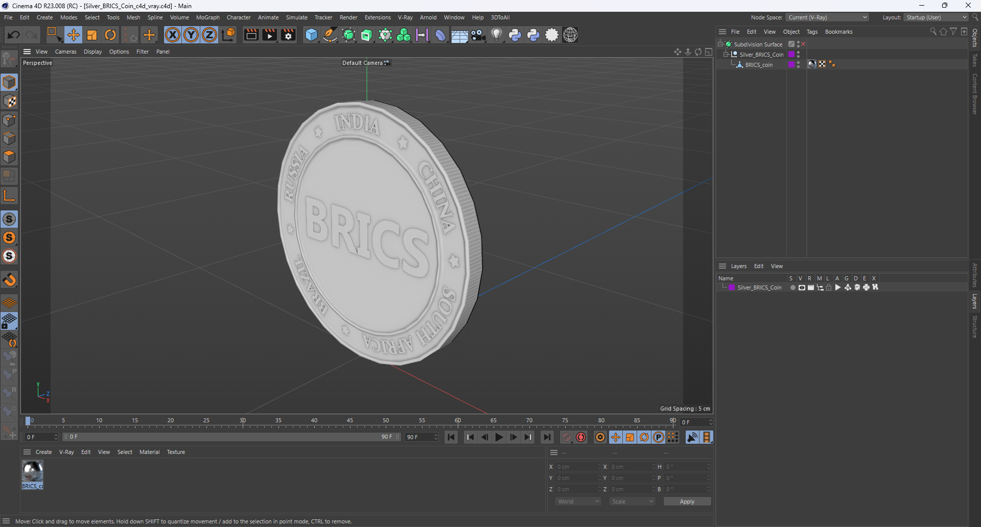Screen dimensions: 981x527
Task: Click Object Manager search icon
Action: [x=933, y=32]
